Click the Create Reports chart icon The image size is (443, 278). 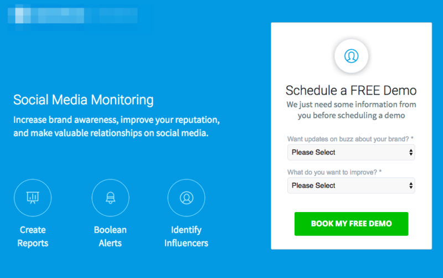(33, 198)
